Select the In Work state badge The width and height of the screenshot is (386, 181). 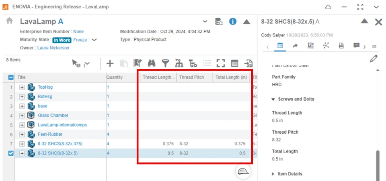(62, 40)
